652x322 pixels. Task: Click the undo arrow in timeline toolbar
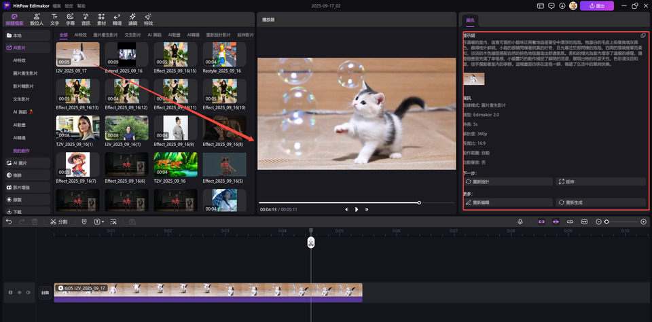9,221
